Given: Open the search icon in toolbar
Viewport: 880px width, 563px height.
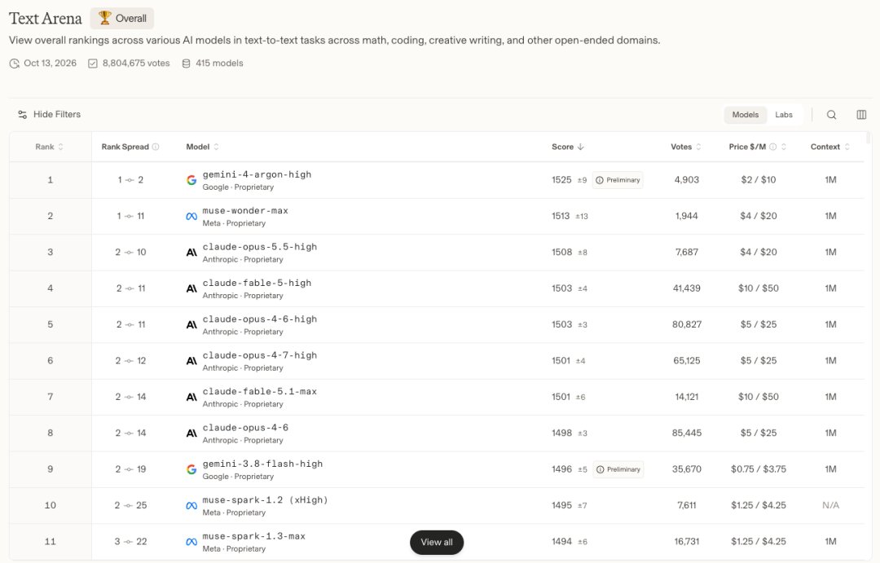Looking at the screenshot, I should [x=831, y=115].
